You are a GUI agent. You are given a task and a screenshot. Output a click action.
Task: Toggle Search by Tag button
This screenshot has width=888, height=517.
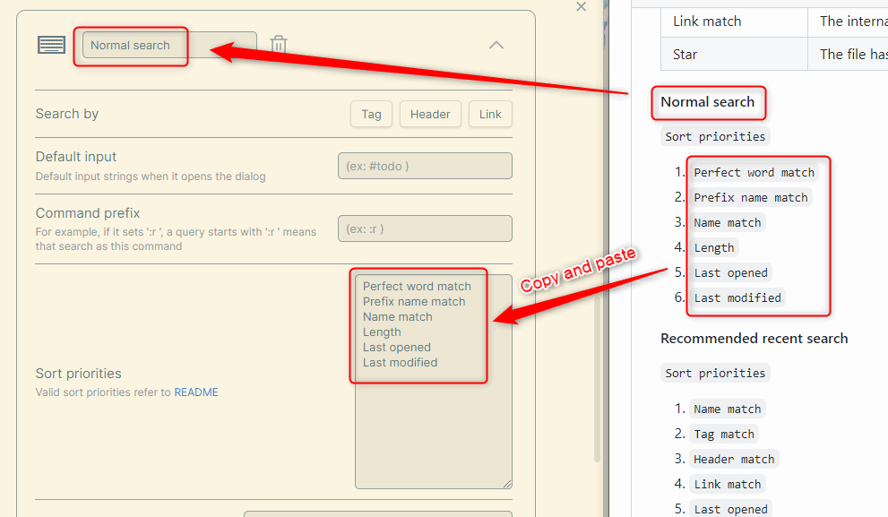[x=372, y=114]
